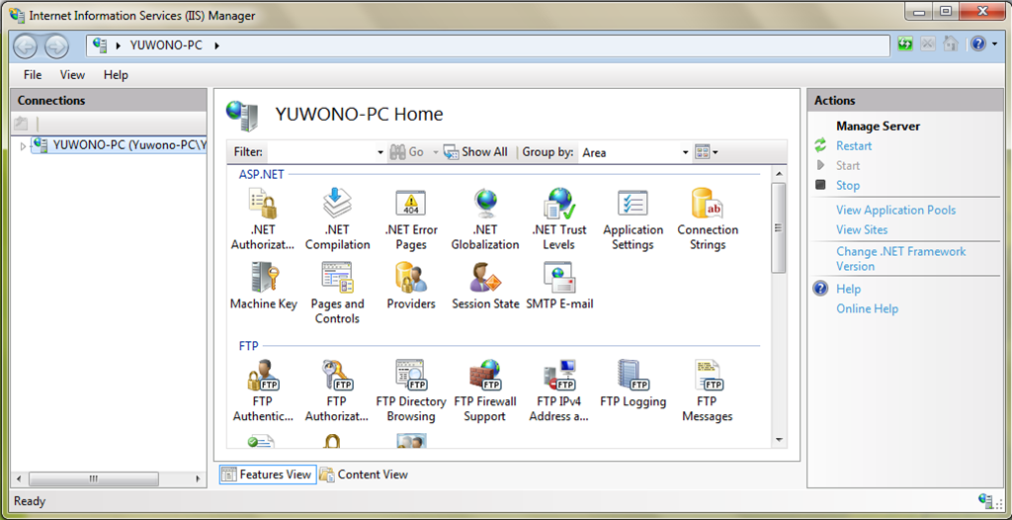Click the green refresh page icon
The height and width of the screenshot is (520, 1012).
pyautogui.click(x=905, y=43)
